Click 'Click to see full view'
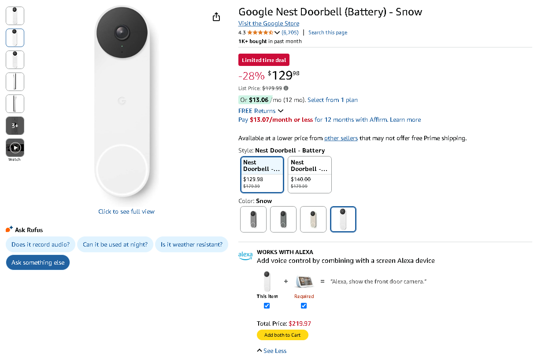The width and height of the screenshot is (534, 356). pyautogui.click(x=126, y=211)
